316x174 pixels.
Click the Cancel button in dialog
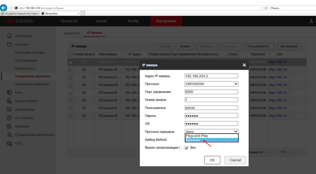(x=235, y=160)
